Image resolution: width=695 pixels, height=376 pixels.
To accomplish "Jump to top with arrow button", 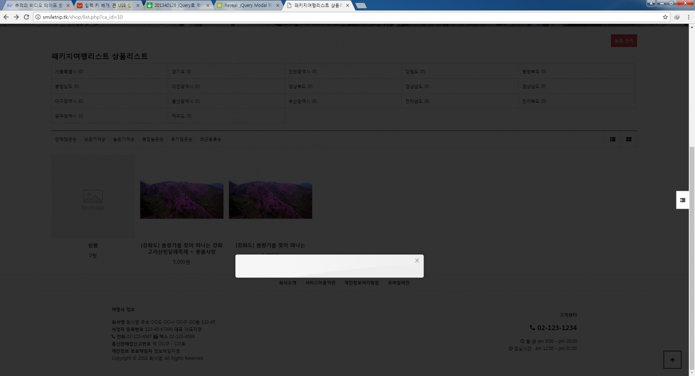I will (x=672, y=360).
